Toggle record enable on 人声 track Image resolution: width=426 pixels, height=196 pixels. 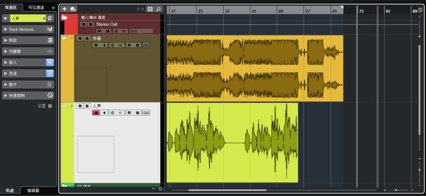click(x=96, y=113)
